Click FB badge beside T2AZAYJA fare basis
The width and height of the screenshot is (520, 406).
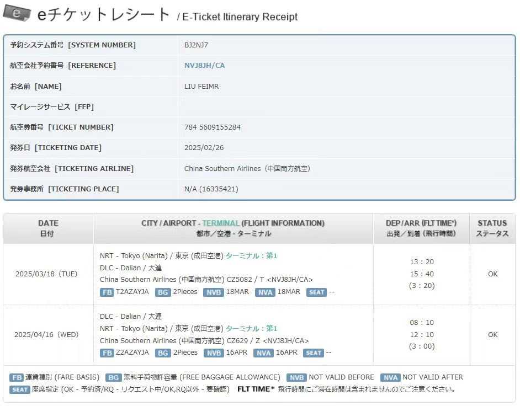pos(107,292)
